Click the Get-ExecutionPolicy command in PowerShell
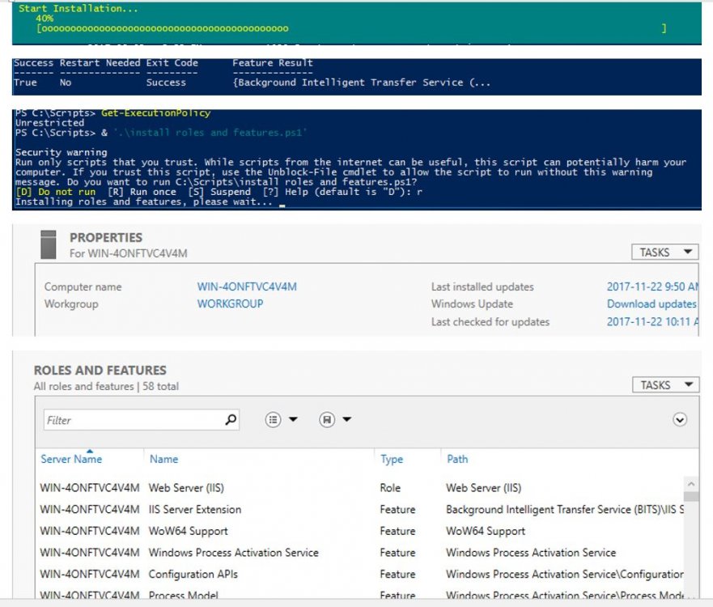Screen dimensions: 713x607 155,112
